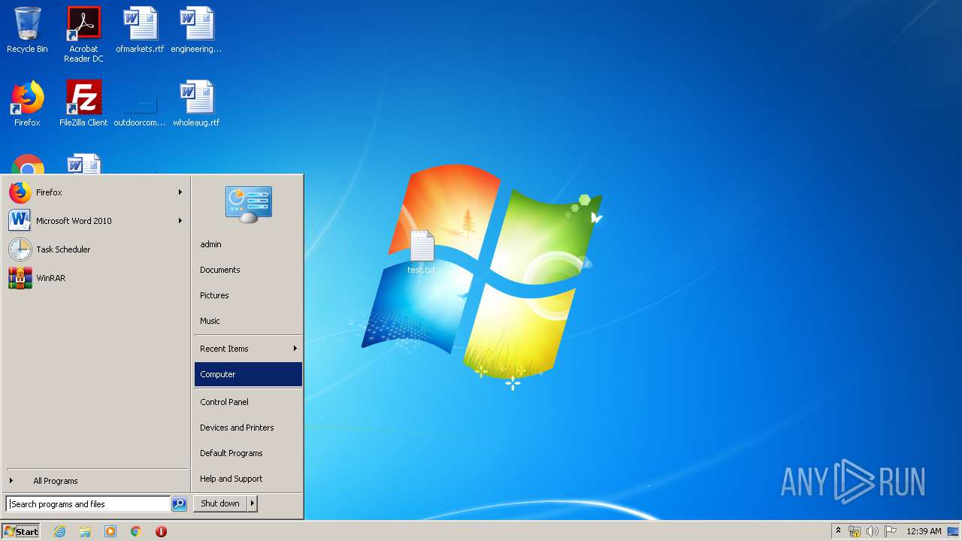Expand the Microsoft Word 2010 jump list arrow

pos(180,221)
